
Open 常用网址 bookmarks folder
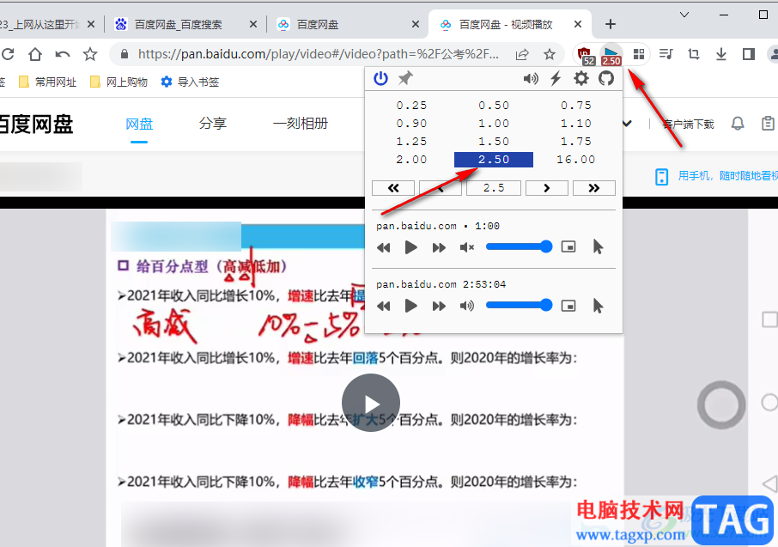[47, 82]
